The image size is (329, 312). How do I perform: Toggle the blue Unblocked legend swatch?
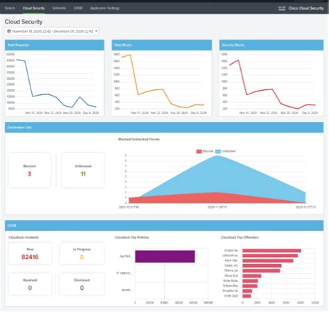[218, 151]
